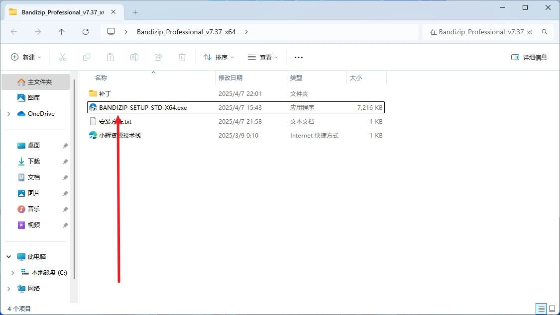Open the 查看 view dropdown
Screen dimensions: 560x315
pyautogui.click(x=263, y=57)
